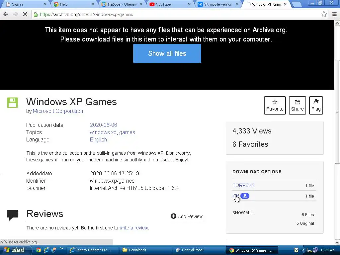Click Windows XP Games taskbar button
This screenshot has height=255, width=340.
[252, 250]
